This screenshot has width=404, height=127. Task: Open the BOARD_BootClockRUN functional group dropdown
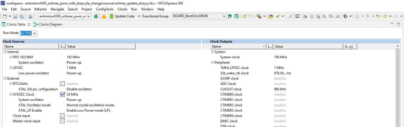point(199,16)
